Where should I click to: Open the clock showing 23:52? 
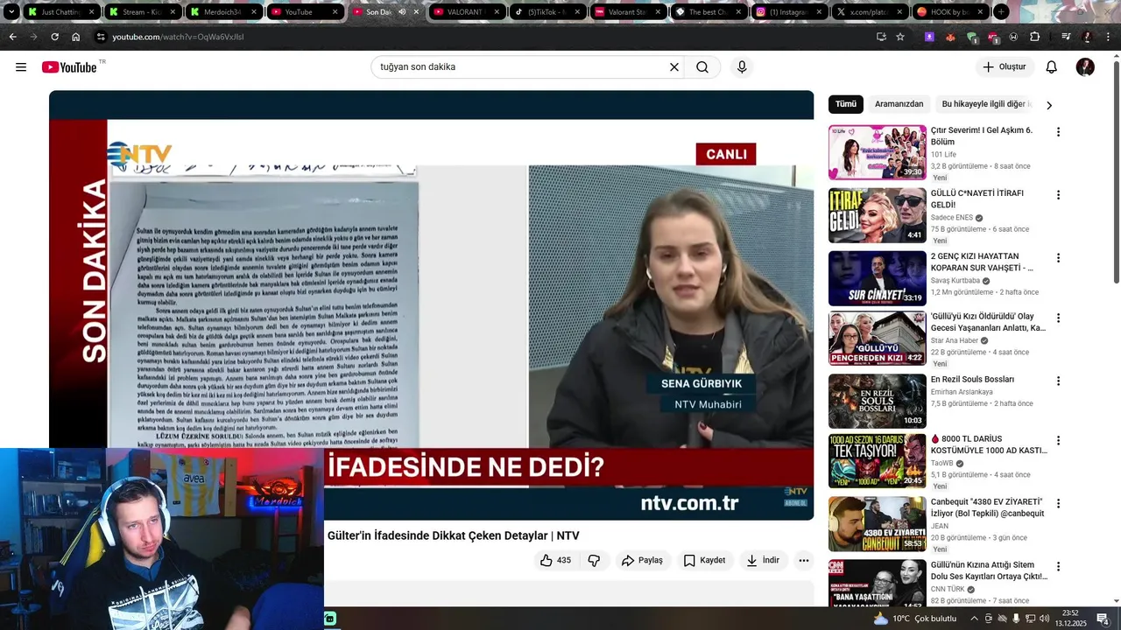tap(1070, 618)
